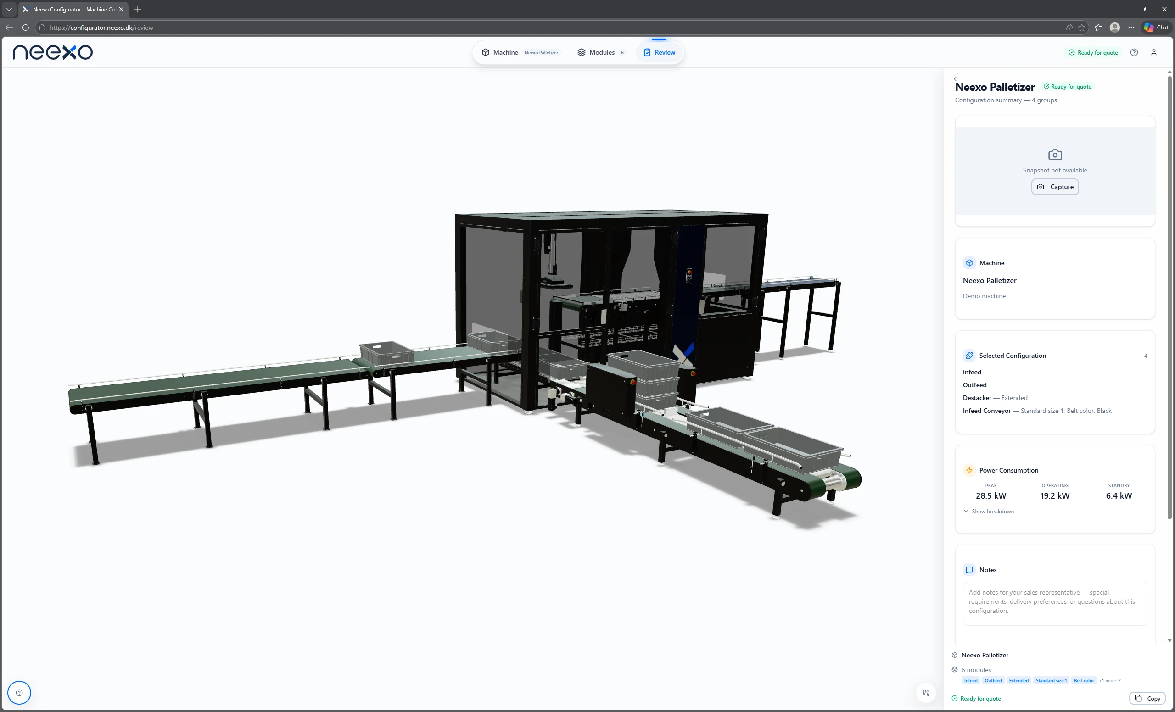Open the browser favorites list

click(1098, 28)
